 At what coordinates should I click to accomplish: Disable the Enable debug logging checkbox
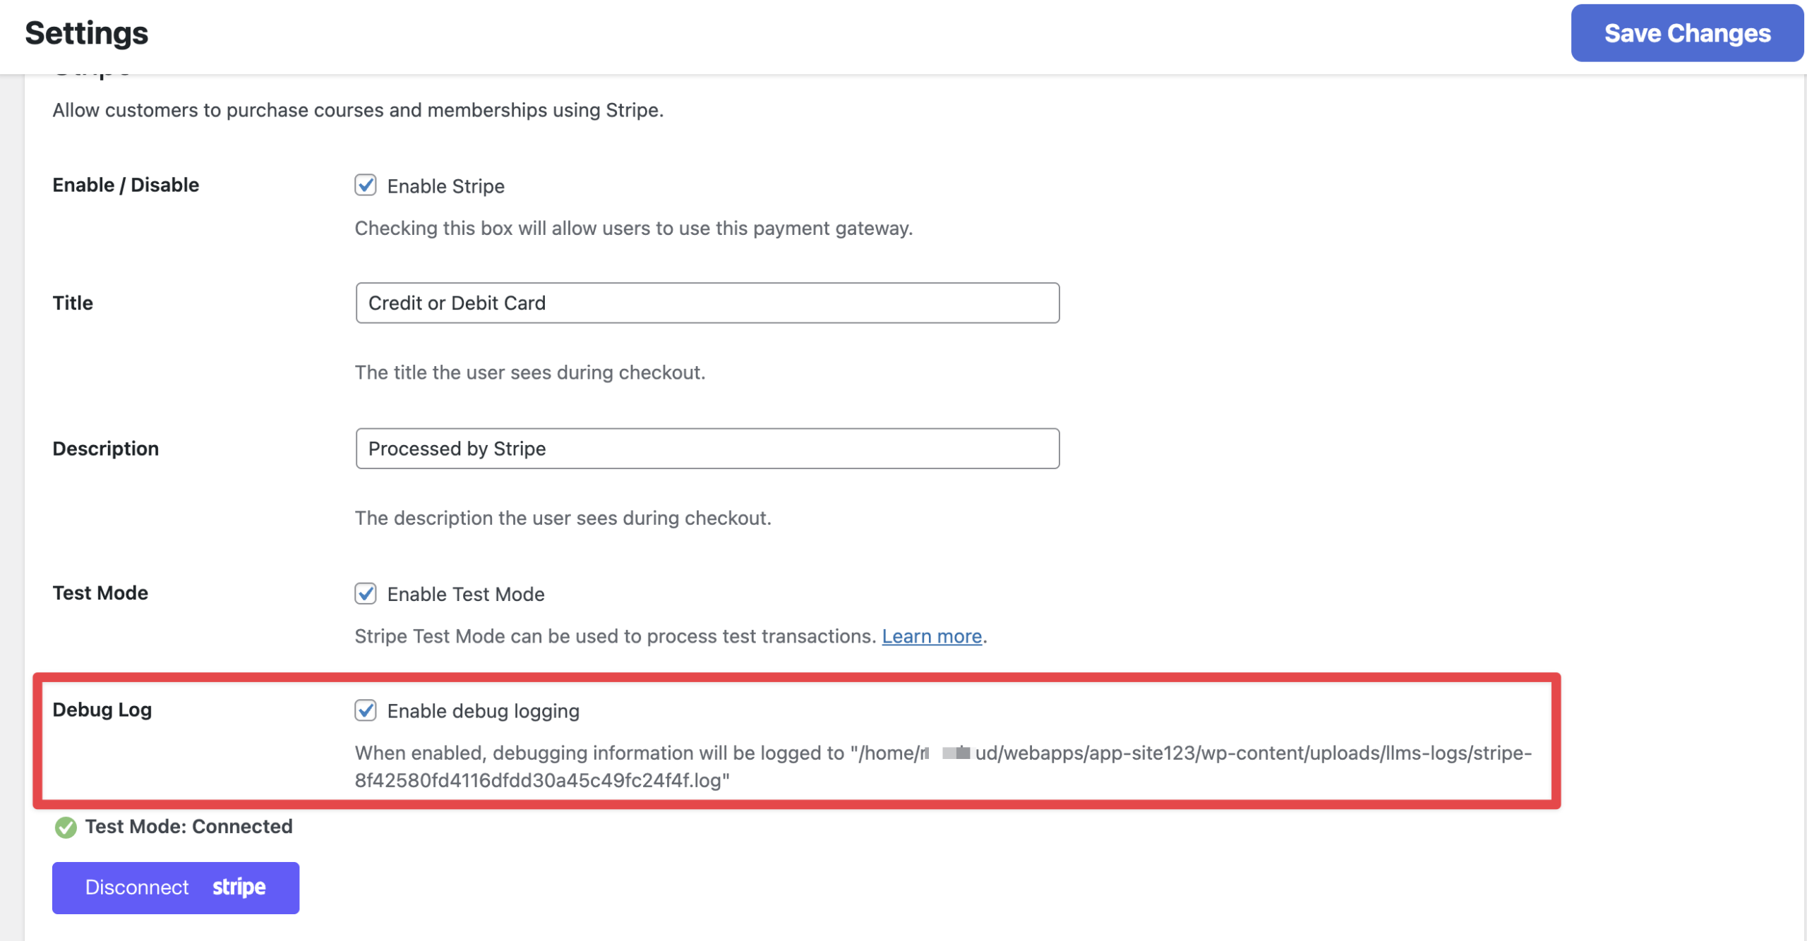click(x=365, y=710)
